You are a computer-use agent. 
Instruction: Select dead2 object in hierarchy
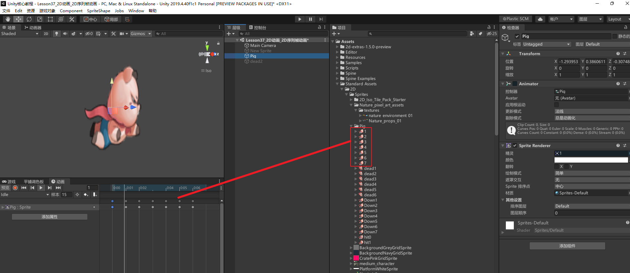(256, 61)
